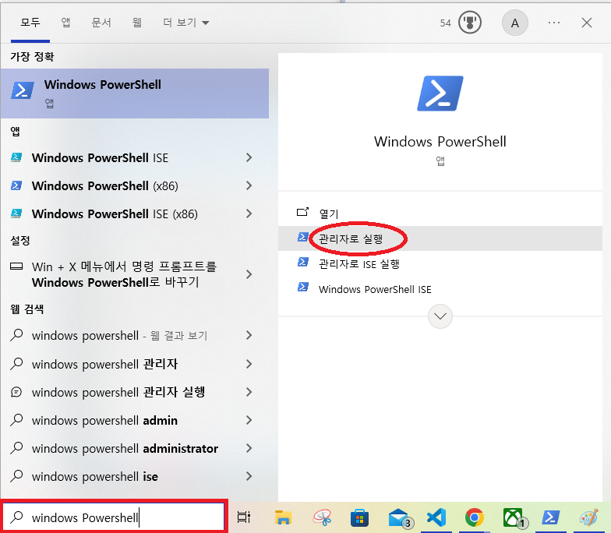
Task: Click the search icon in the search box
Action: tap(16, 517)
